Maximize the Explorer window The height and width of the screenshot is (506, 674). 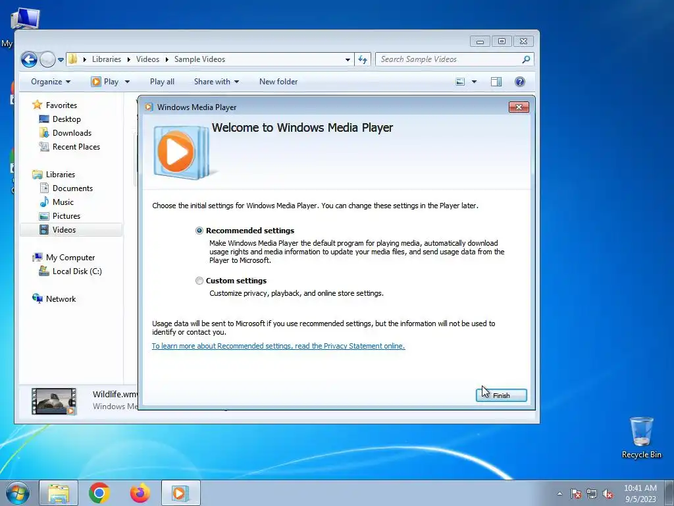coord(502,42)
